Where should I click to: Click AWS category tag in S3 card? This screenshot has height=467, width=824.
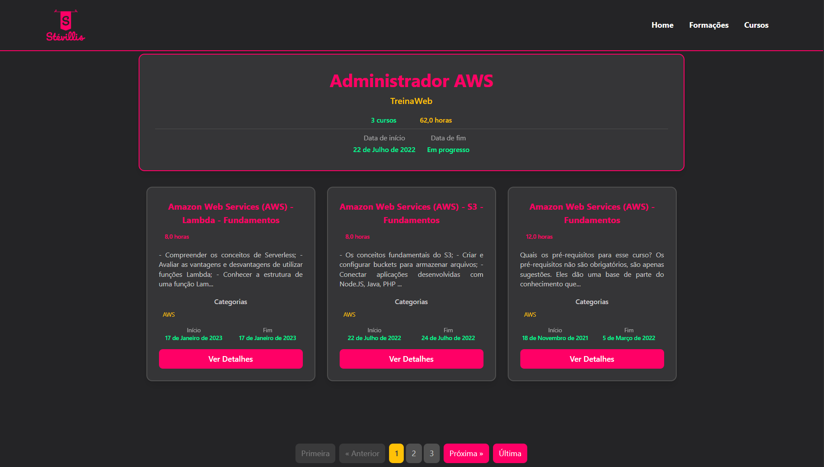click(349, 315)
